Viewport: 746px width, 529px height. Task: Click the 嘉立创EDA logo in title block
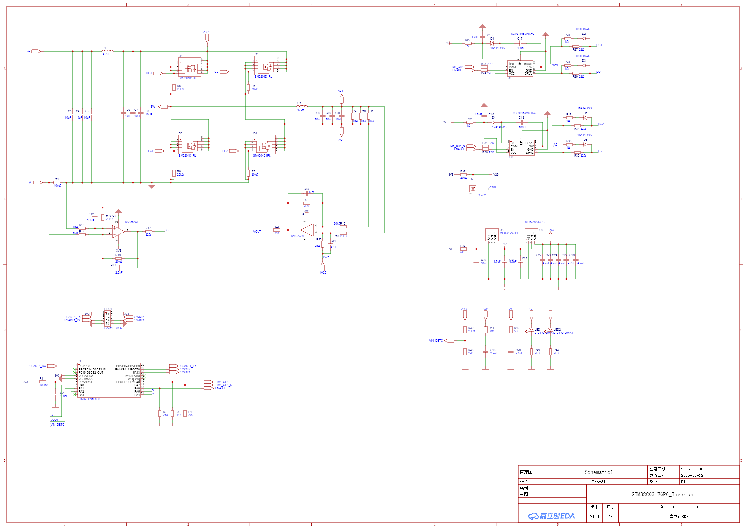[x=551, y=516]
